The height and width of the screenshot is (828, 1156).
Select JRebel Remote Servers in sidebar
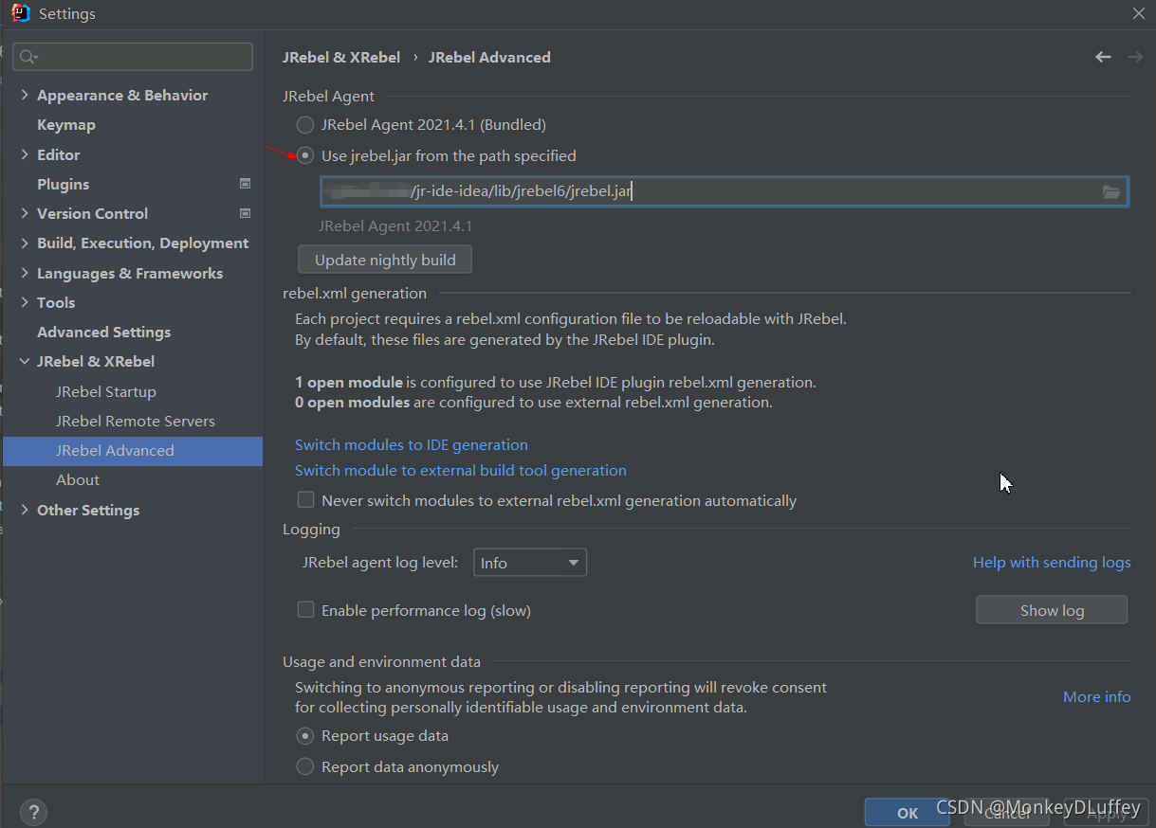coord(135,421)
